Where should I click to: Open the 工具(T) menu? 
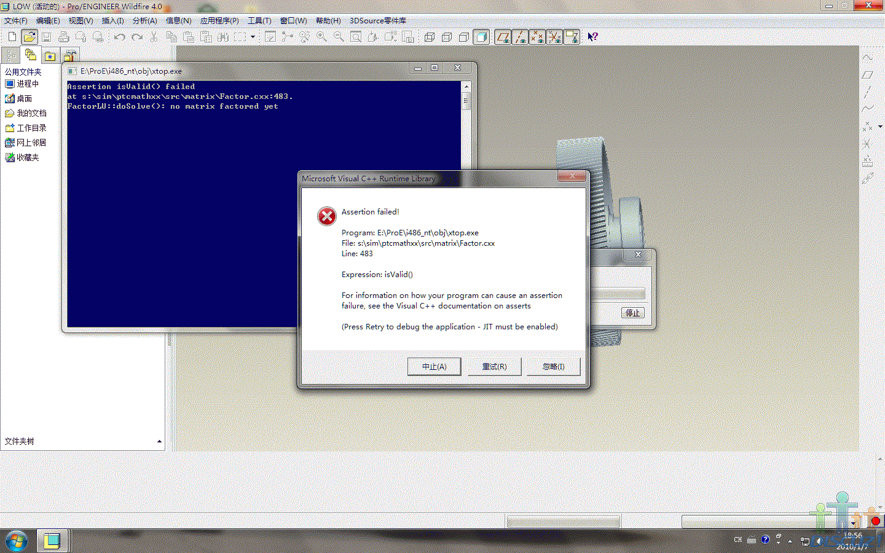click(259, 21)
